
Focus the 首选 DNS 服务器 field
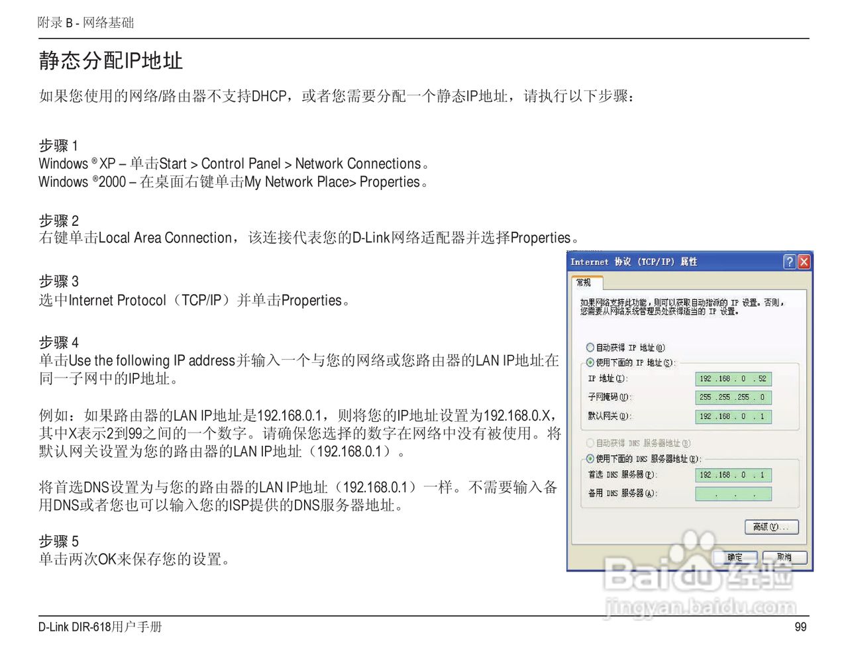point(733,475)
